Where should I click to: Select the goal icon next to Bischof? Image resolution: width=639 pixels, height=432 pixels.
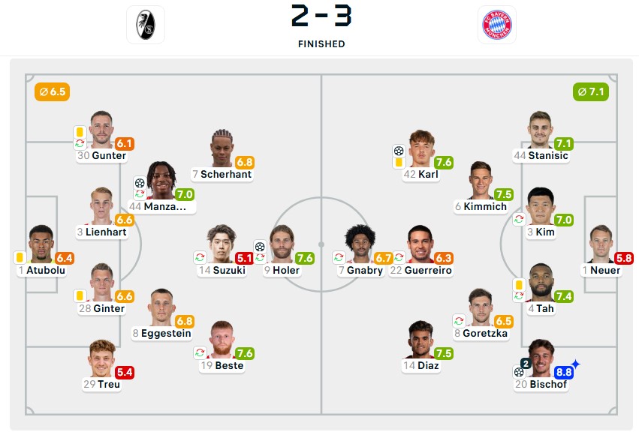pos(519,373)
